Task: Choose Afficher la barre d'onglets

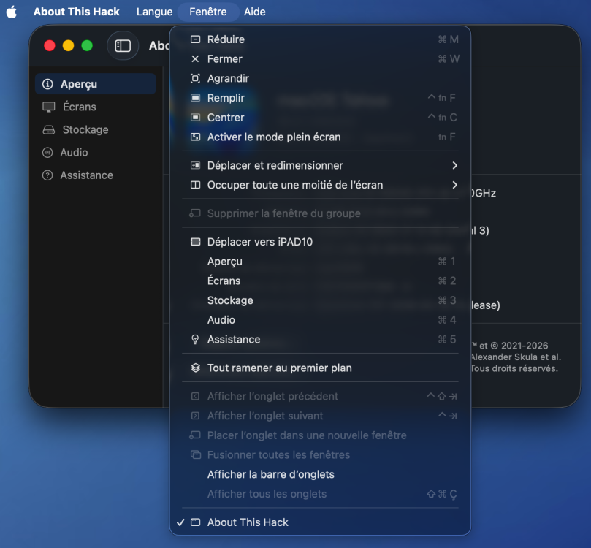Action: (x=320, y=474)
